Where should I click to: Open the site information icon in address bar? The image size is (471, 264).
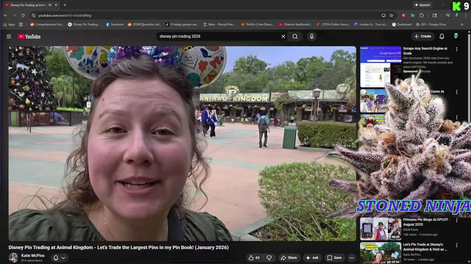point(33,15)
